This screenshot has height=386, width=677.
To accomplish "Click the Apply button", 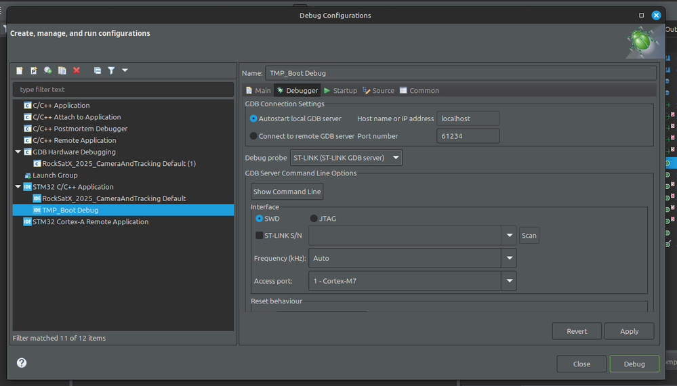I will pos(629,331).
